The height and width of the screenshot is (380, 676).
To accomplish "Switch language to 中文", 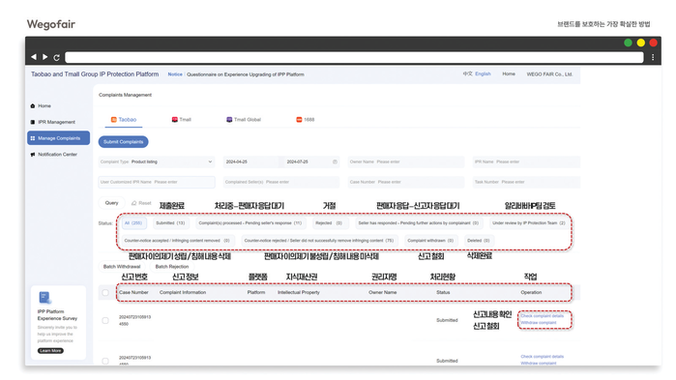I will (x=468, y=74).
